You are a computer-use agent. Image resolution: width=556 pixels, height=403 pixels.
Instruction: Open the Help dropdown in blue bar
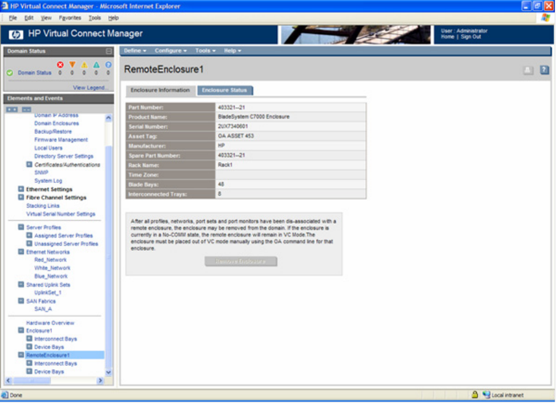[233, 51]
